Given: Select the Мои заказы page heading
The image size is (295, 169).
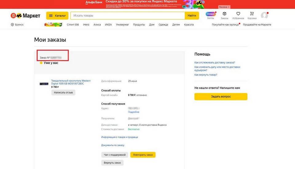Looking at the screenshot, I should 50,40.
